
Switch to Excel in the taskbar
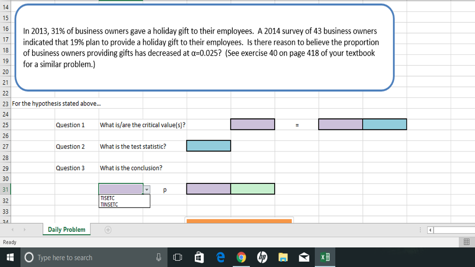[x=325, y=258]
